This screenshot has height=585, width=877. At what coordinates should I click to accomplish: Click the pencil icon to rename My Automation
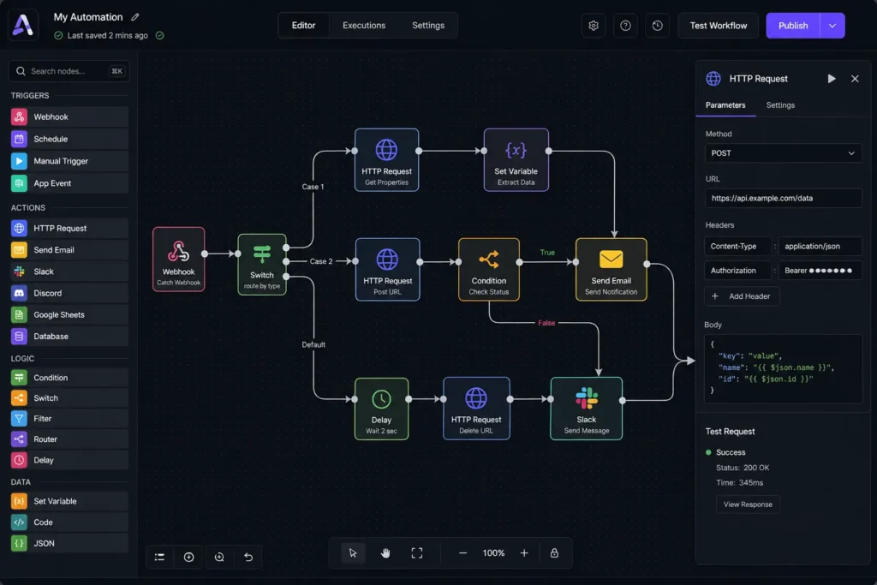[134, 17]
